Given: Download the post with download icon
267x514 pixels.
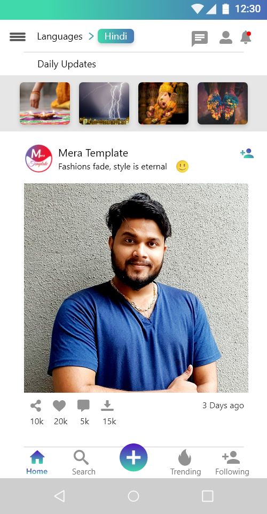Looking at the screenshot, I should pos(107,406).
